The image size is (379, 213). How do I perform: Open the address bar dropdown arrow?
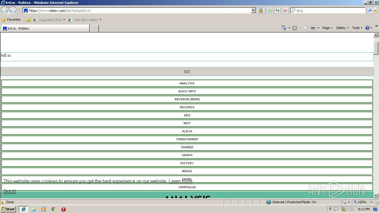pos(253,10)
